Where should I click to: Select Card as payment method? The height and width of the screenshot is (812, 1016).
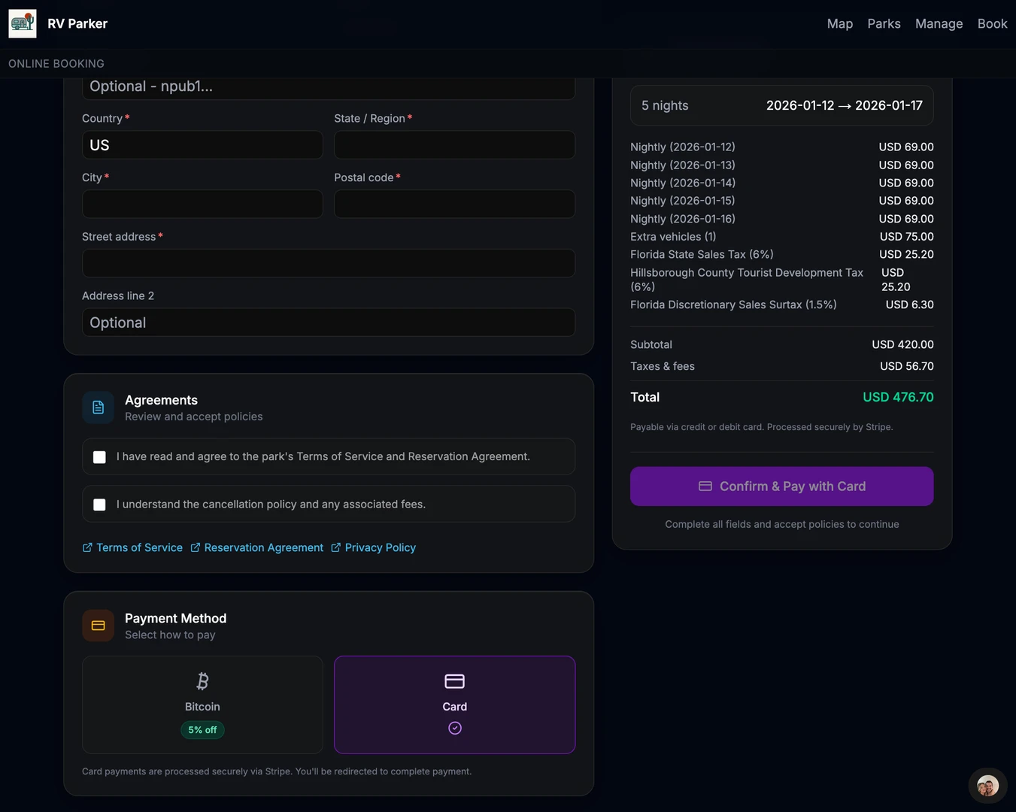pyautogui.click(x=454, y=704)
